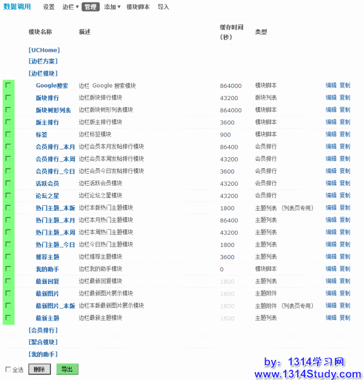Collapse the [边栏模块] group
Screen dimensions: 364x380
pos(44,73)
